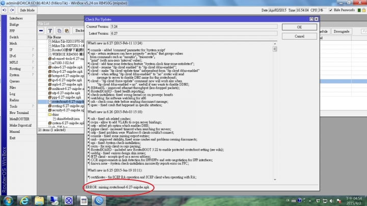Image resolution: width=367 pixels, height=206 pixels.
Task: Open the MetaROUTER menu item
Action: 19,119
